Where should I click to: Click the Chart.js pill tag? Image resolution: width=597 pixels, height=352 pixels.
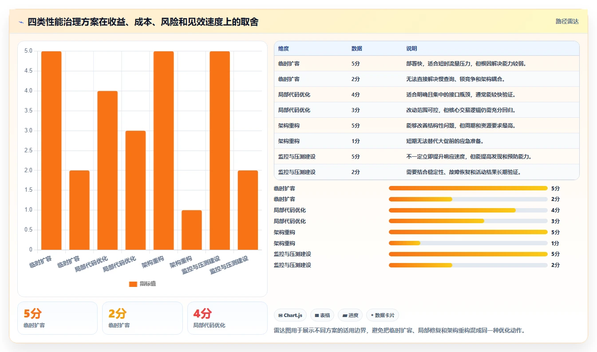click(290, 315)
